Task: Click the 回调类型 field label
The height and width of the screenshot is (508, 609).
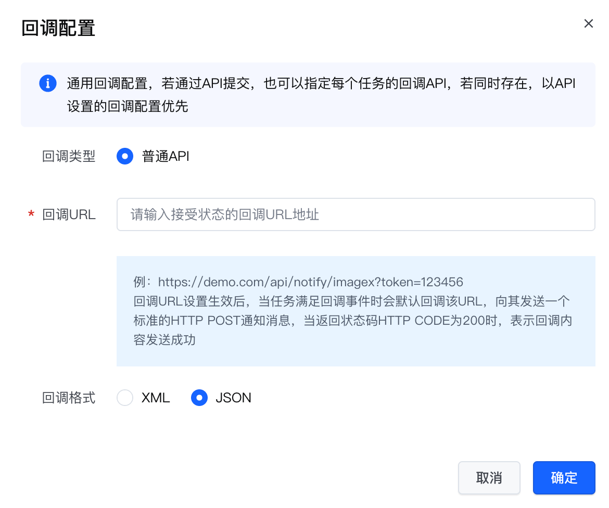Action: 69,156
